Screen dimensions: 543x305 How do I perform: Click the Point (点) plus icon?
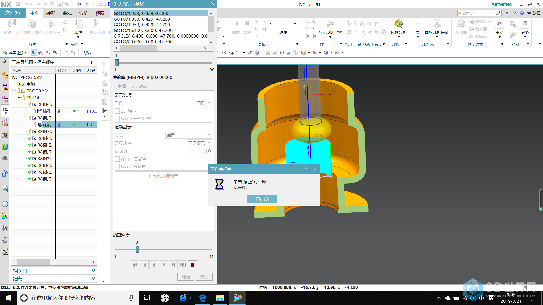tap(418, 24)
